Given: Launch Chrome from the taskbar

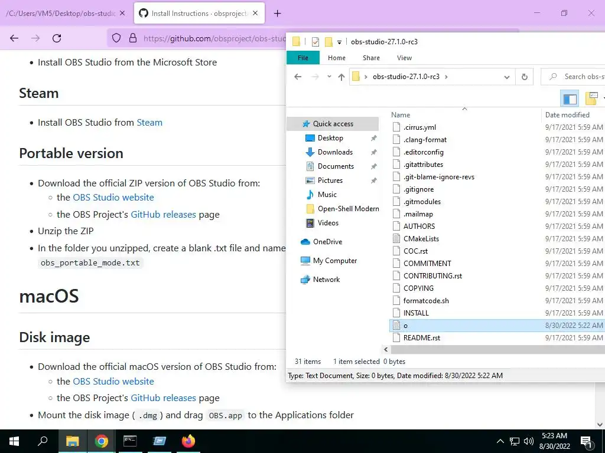Looking at the screenshot, I should (102, 441).
